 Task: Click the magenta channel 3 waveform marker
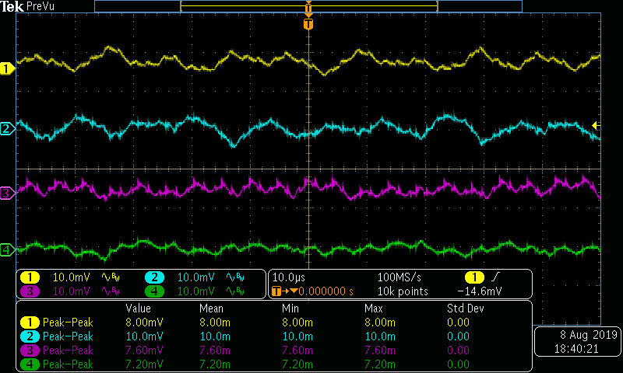(x=7, y=193)
